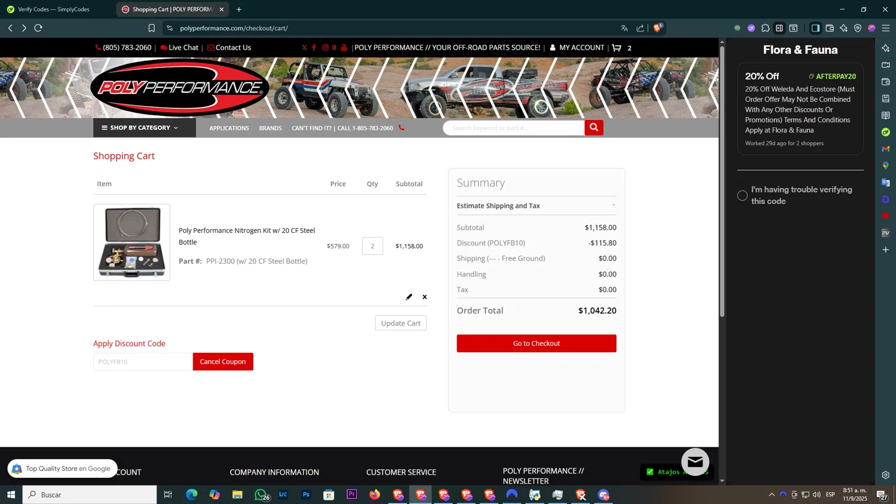Image resolution: width=896 pixels, height=504 pixels.
Task: Open Google Maps from the sidebar
Action: tap(886, 165)
